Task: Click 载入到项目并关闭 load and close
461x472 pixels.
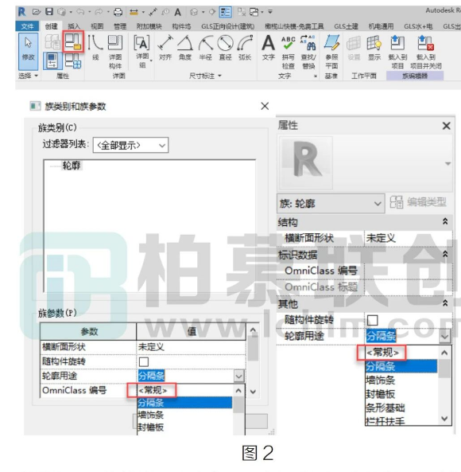Action: click(426, 52)
